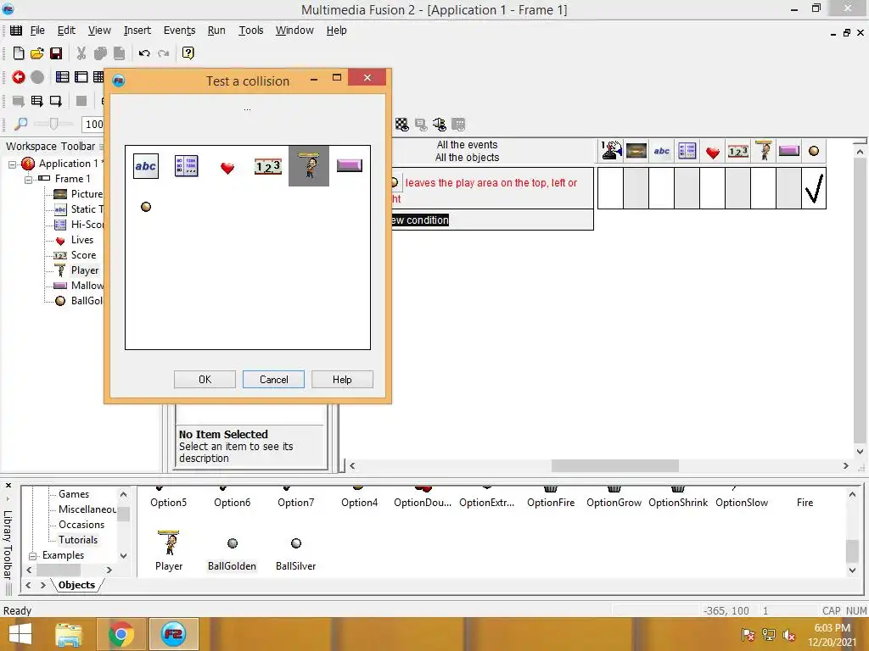Click the library objects scroll up arrow

[852, 494]
